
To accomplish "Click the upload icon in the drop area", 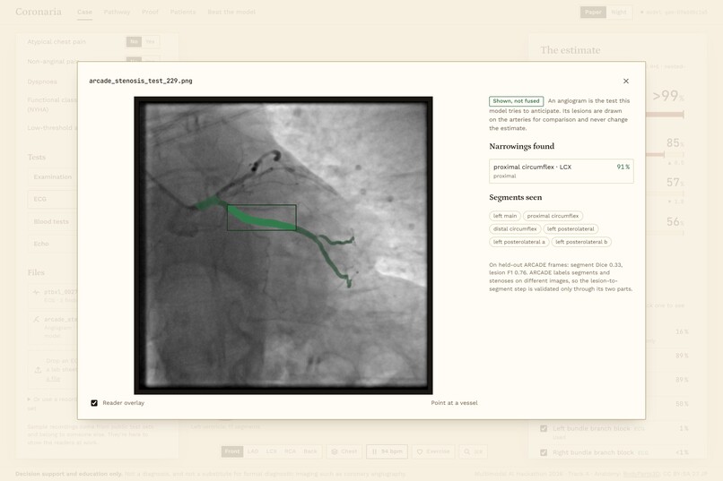I will click(x=38, y=370).
